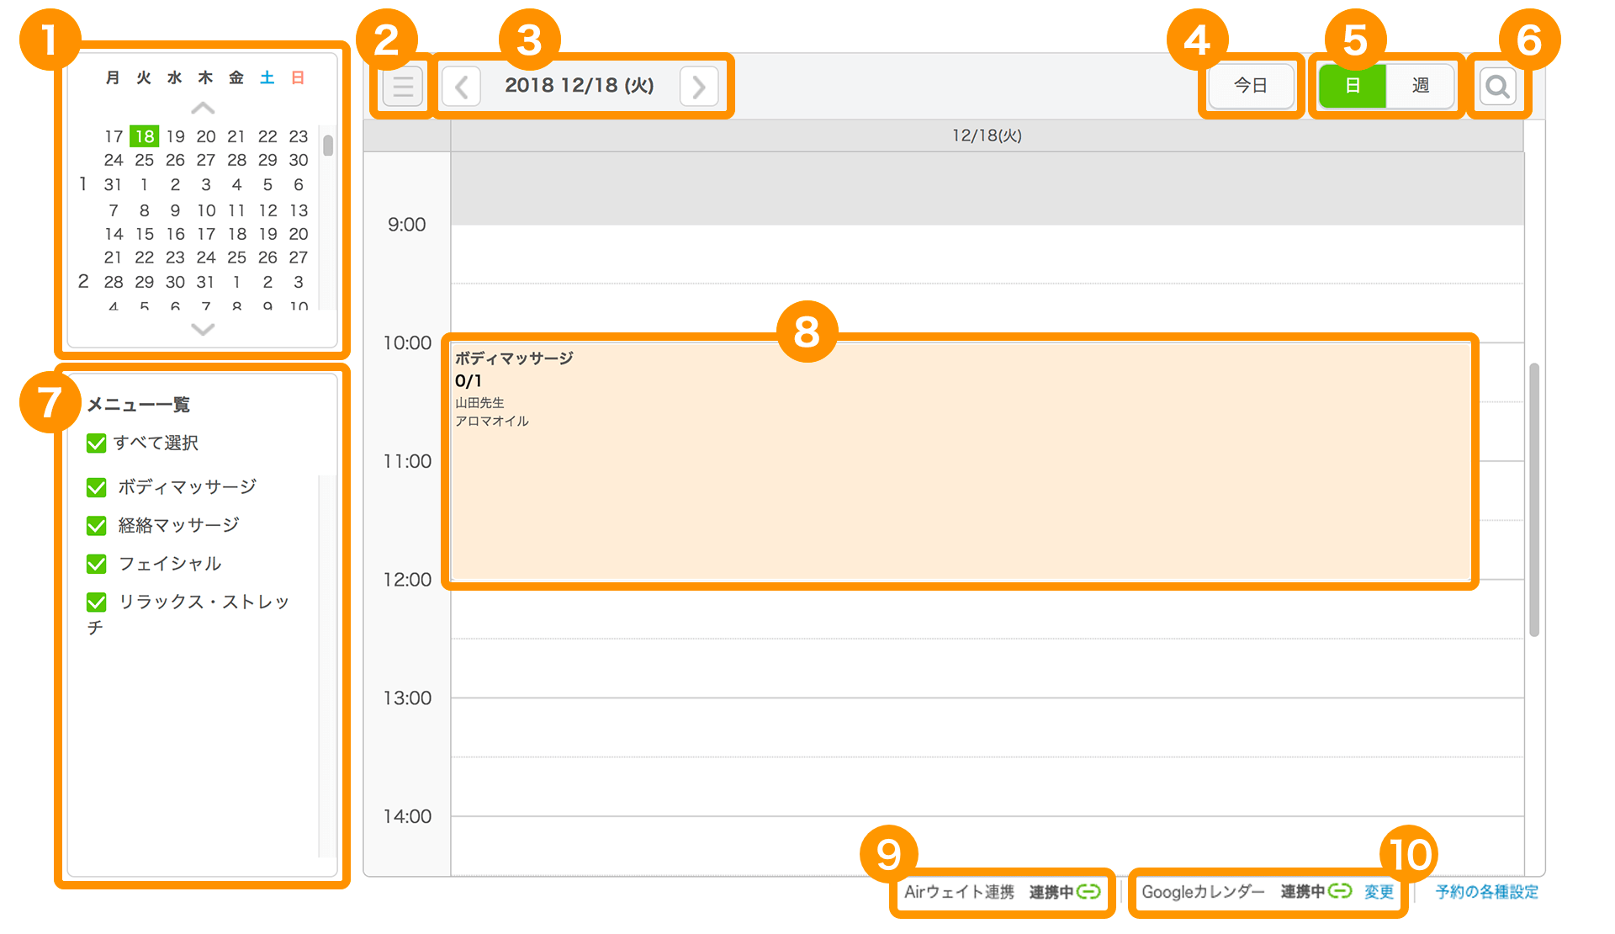Switch to 週 week view tab

(1420, 86)
